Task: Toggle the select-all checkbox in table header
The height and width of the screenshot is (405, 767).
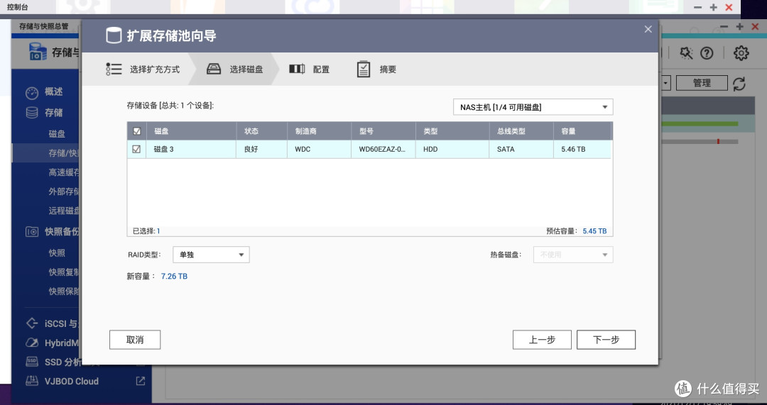Action: tap(137, 131)
